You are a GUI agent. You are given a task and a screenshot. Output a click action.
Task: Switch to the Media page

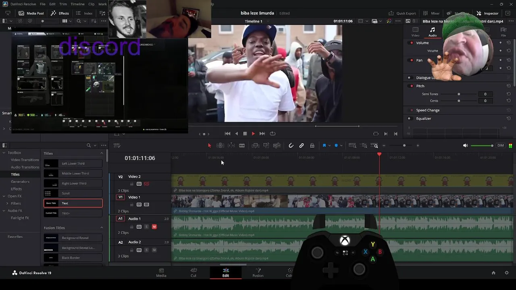[161, 273]
